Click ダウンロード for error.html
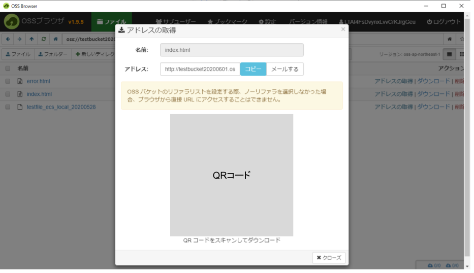Screen dimensions: 474x273 433,81
